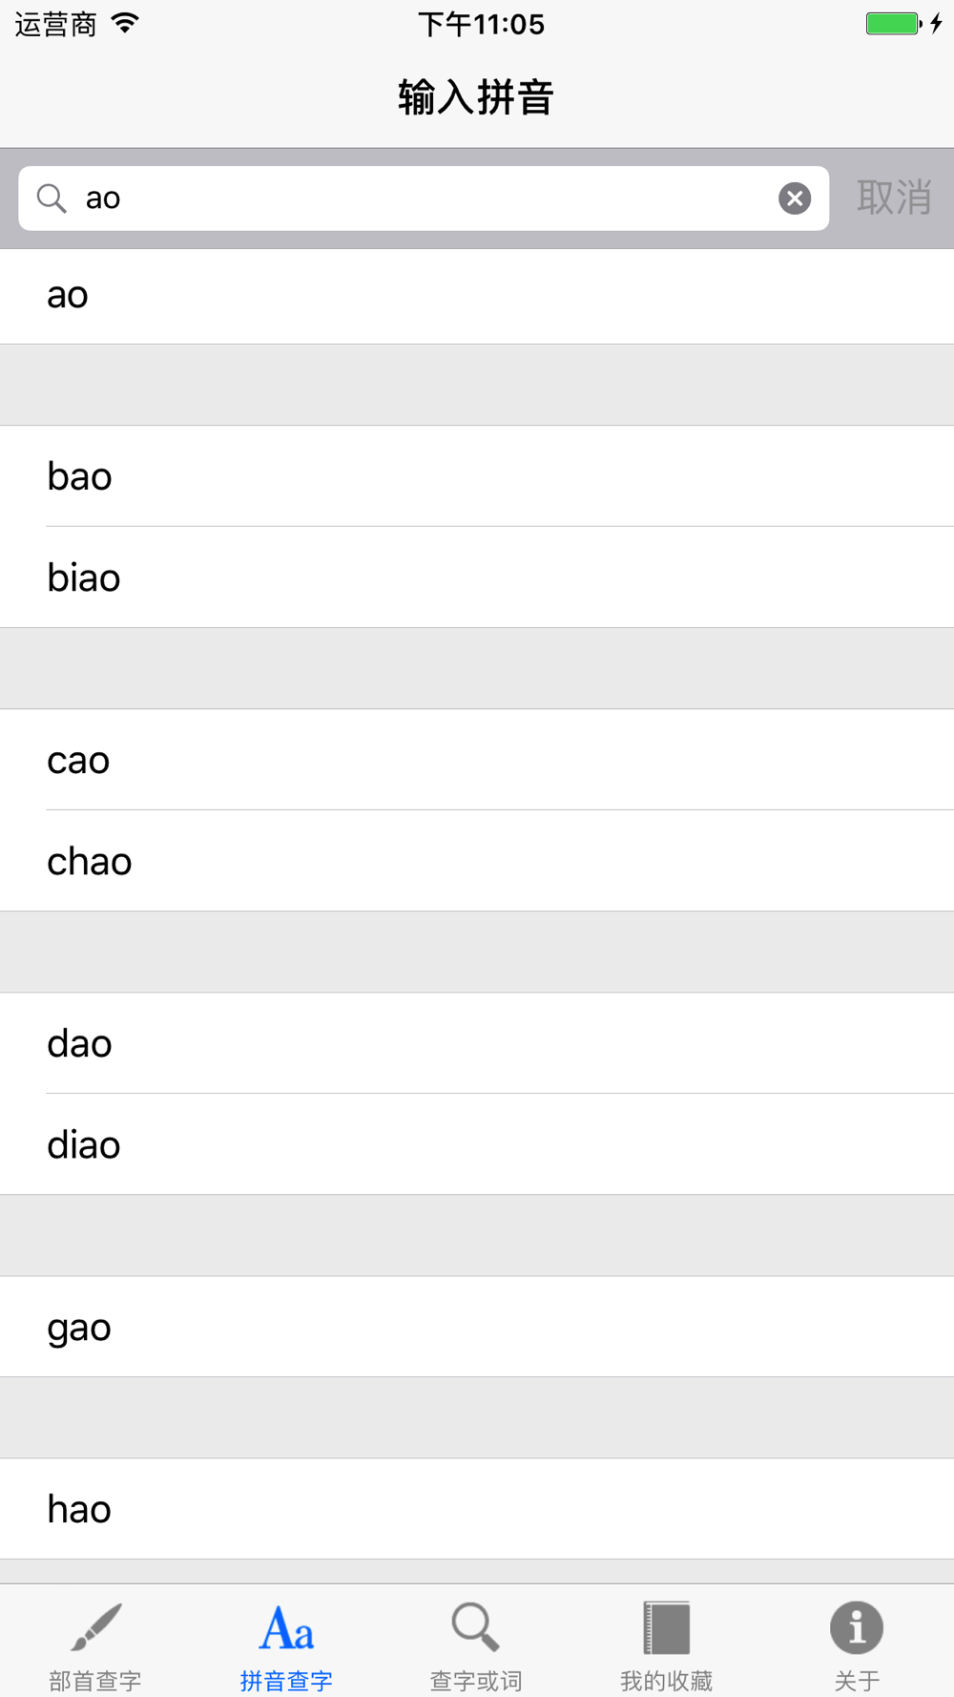Tap the Wi-Fi status icon
The width and height of the screenshot is (954, 1697).
click(x=125, y=23)
